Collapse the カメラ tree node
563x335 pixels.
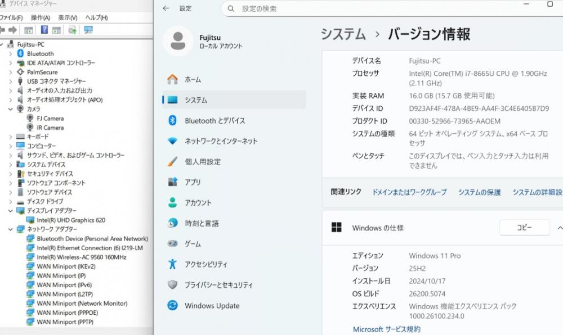click(x=10, y=109)
